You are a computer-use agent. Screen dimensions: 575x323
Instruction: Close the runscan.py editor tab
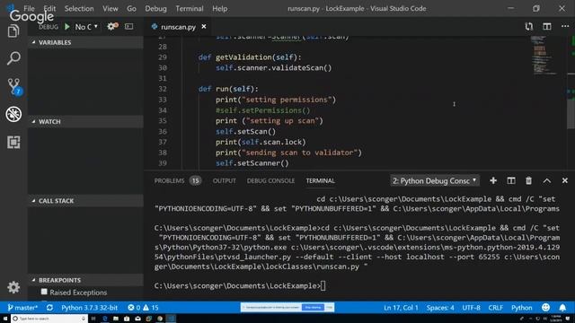click(204, 27)
